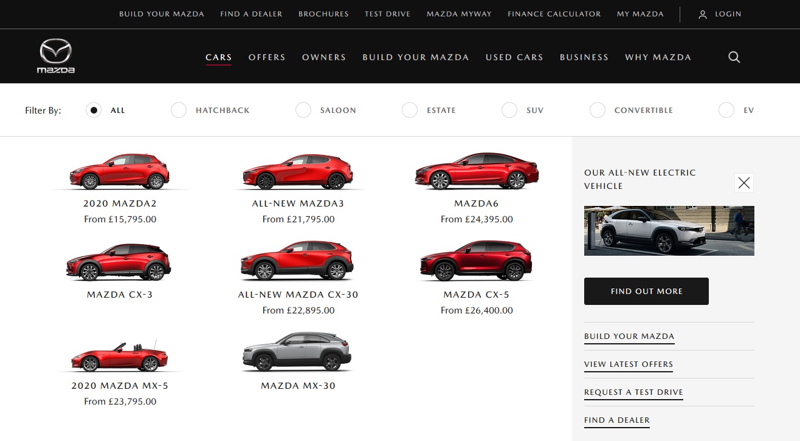This screenshot has width=800, height=441.
Task: Open the search magnifier icon
Action: click(734, 57)
